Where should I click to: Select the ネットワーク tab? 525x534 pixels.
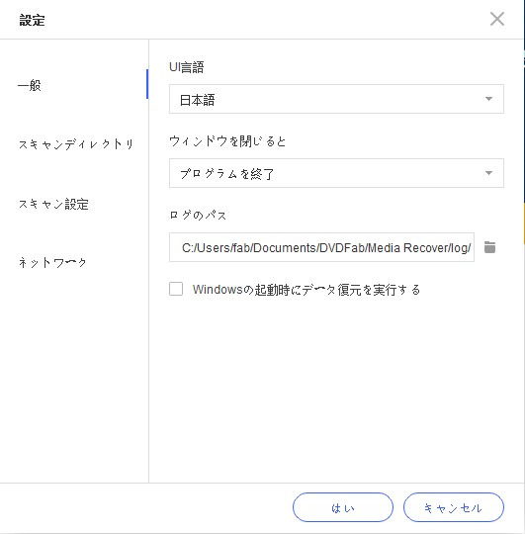(x=52, y=263)
